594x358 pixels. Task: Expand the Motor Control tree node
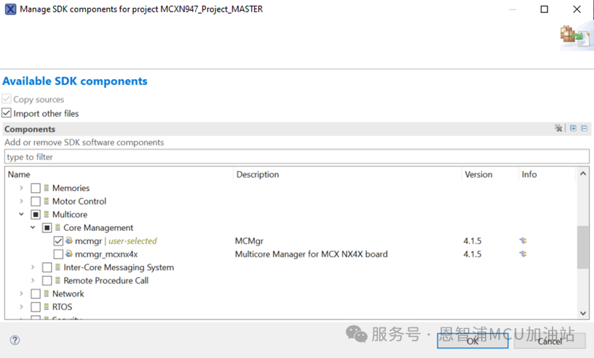coord(22,201)
